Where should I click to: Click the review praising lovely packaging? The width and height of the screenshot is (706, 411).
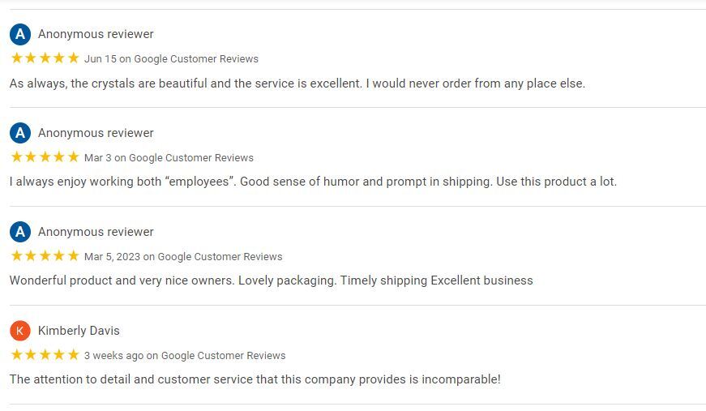pos(271,280)
